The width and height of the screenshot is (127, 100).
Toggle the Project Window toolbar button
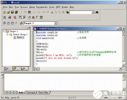(x=20, y=17)
